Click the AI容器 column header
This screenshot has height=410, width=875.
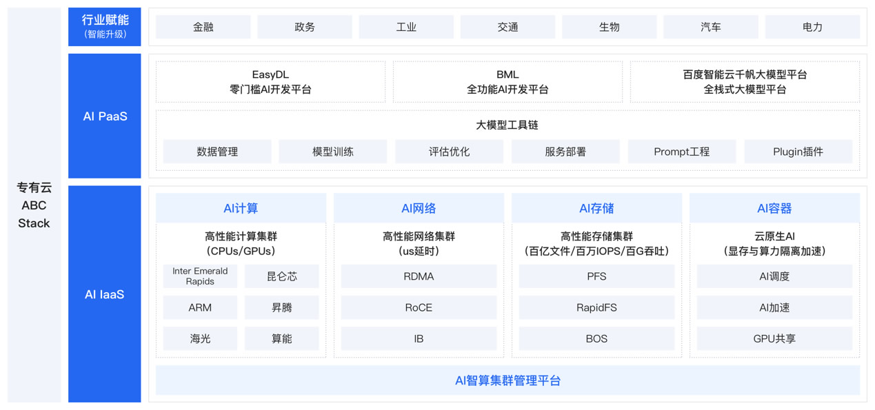(x=774, y=208)
